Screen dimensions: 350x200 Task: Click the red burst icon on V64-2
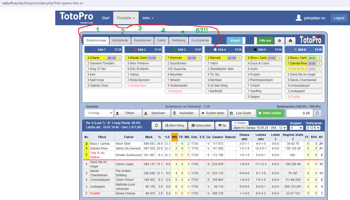click(x=135, y=50)
